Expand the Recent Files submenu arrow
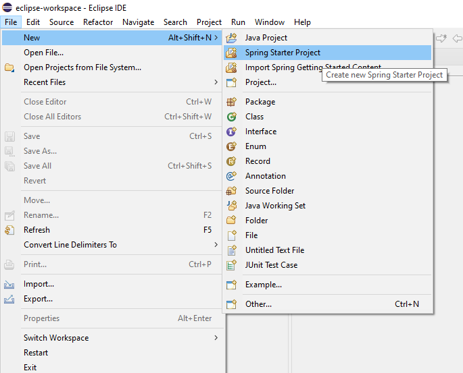Image resolution: width=463 pixels, height=373 pixels. click(x=216, y=82)
